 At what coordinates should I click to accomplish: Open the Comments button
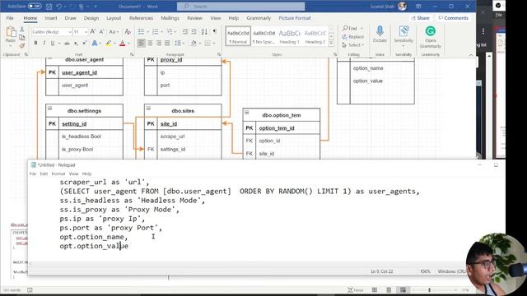pyautogui.click(x=453, y=18)
